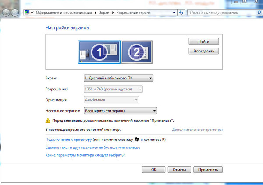Select the monitor 2 display icon
Image resolution: width=263 pixels, height=185 pixels.
pyautogui.click(x=136, y=53)
